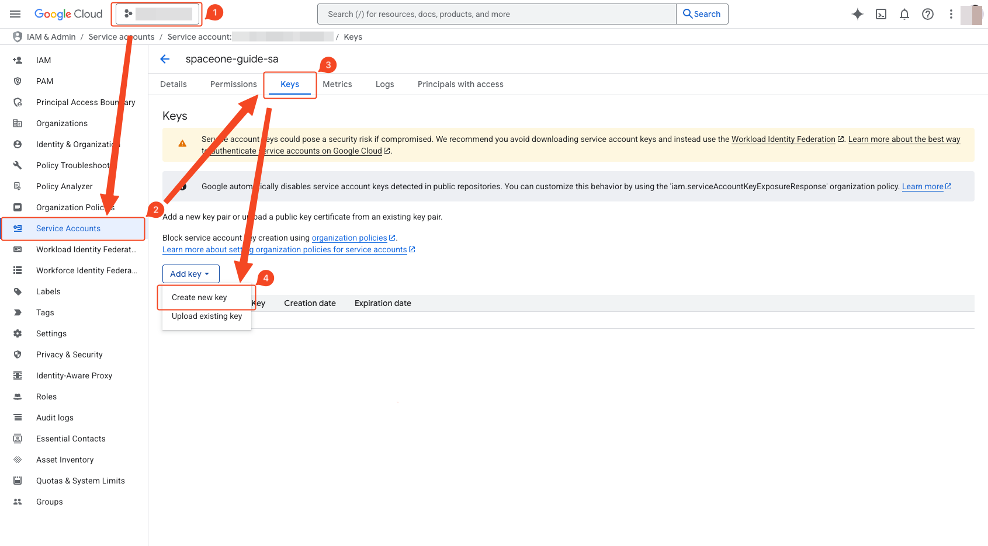The width and height of the screenshot is (988, 546).
Task: Open IAM in the sidebar
Action: pyautogui.click(x=74, y=60)
